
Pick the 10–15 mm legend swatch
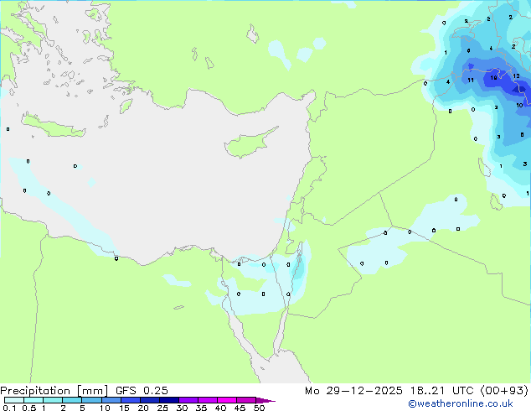tap(111, 400)
